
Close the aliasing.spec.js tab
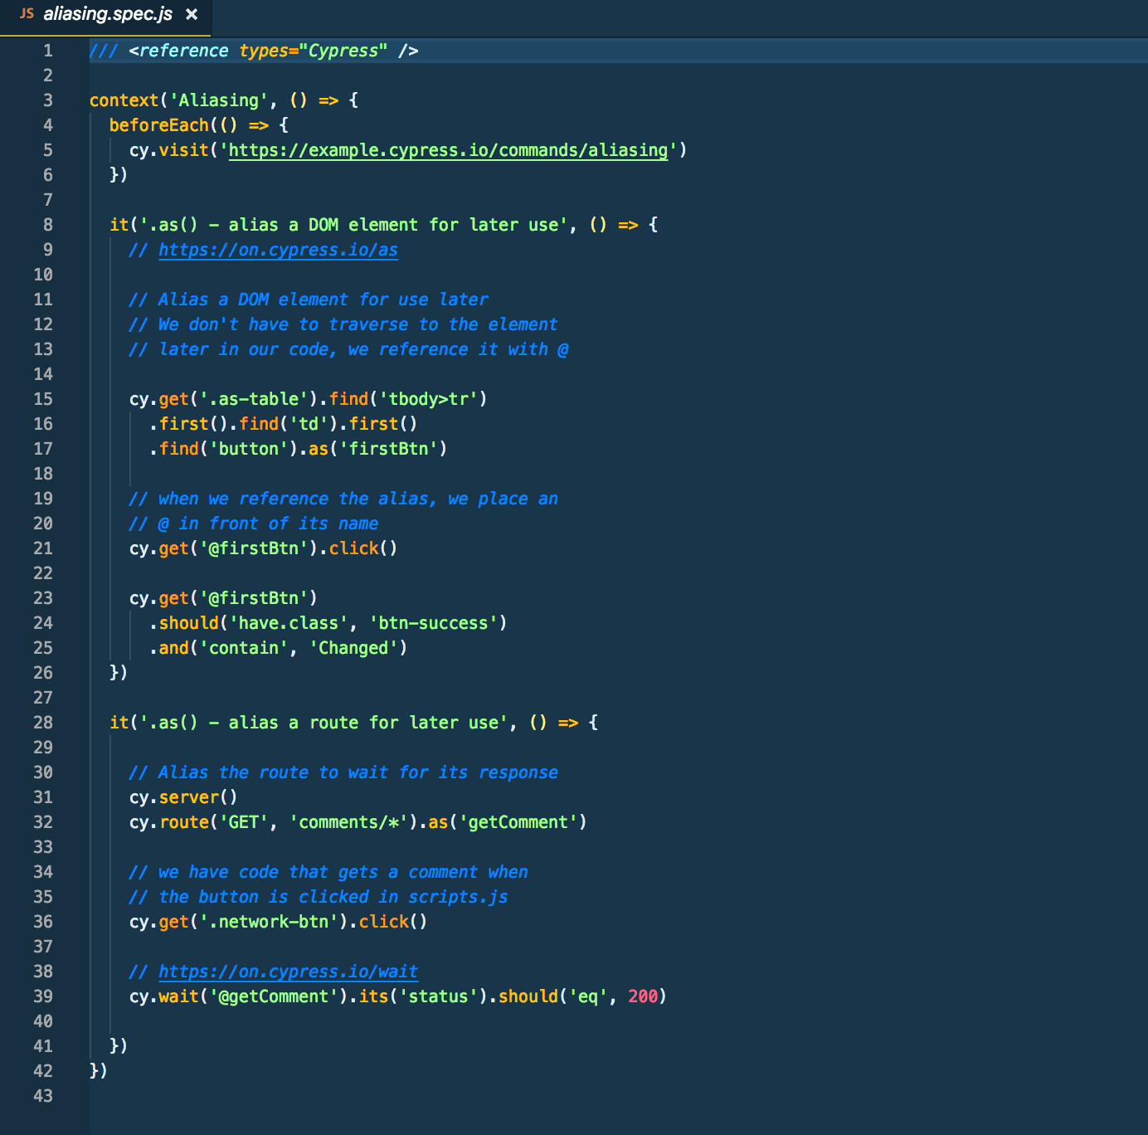coord(192,14)
